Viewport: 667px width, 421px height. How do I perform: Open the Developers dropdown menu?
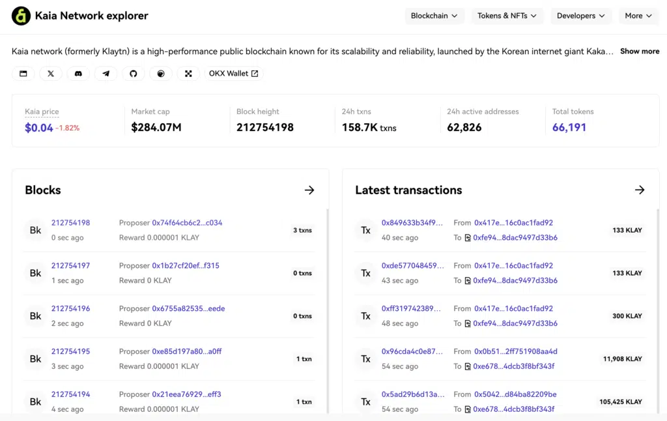point(580,16)
